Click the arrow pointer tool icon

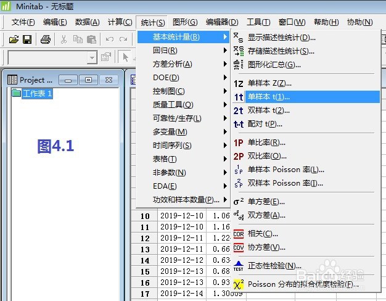pos(125,57)
